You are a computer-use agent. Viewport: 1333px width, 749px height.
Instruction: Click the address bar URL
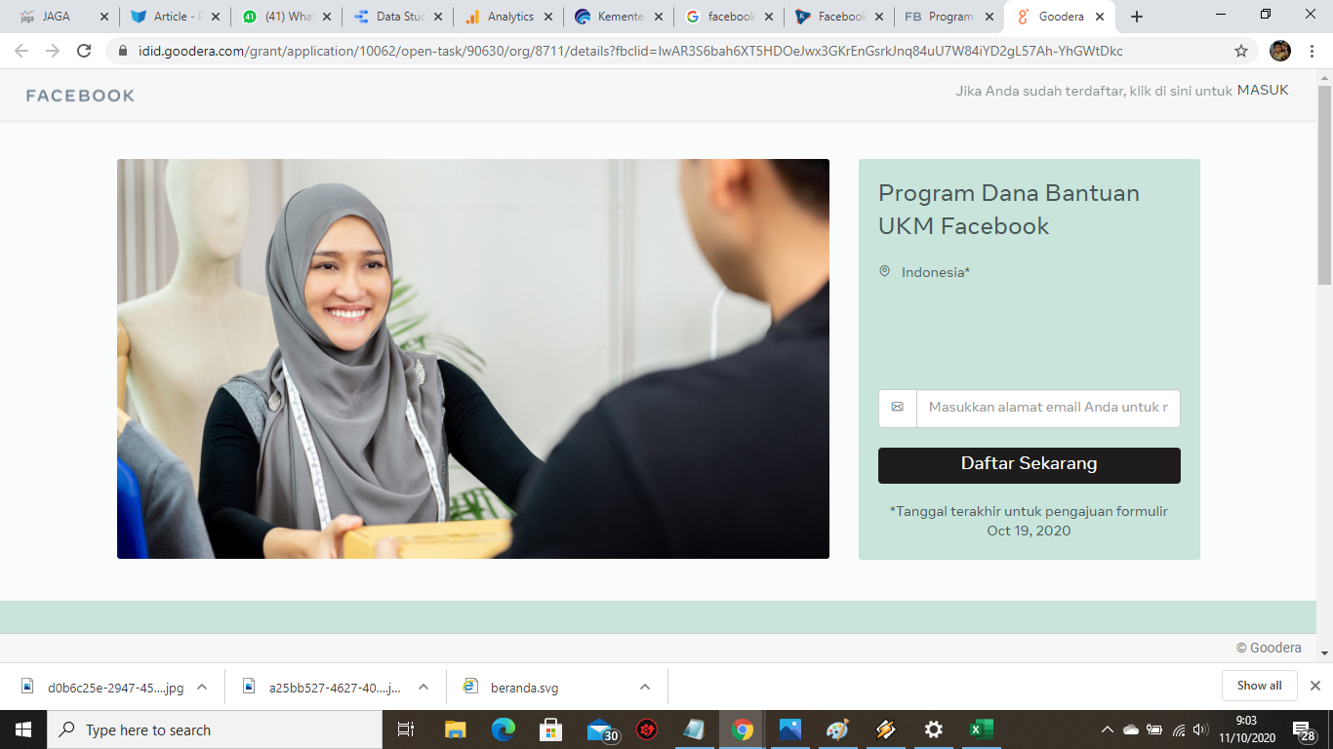click(x=630, y=51)
